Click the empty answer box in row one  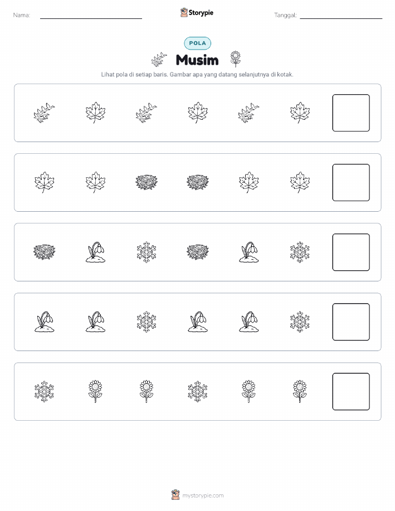351,113
